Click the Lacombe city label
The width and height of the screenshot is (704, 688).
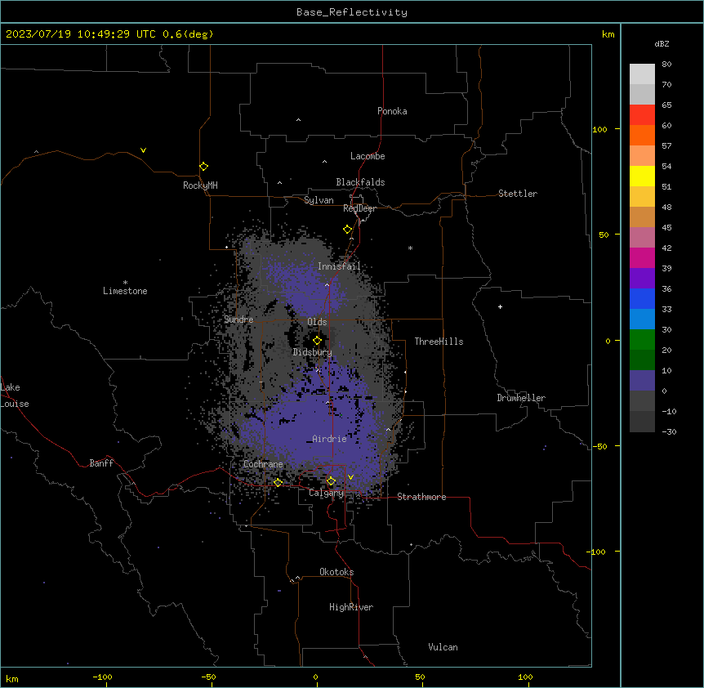coord(368,156)
